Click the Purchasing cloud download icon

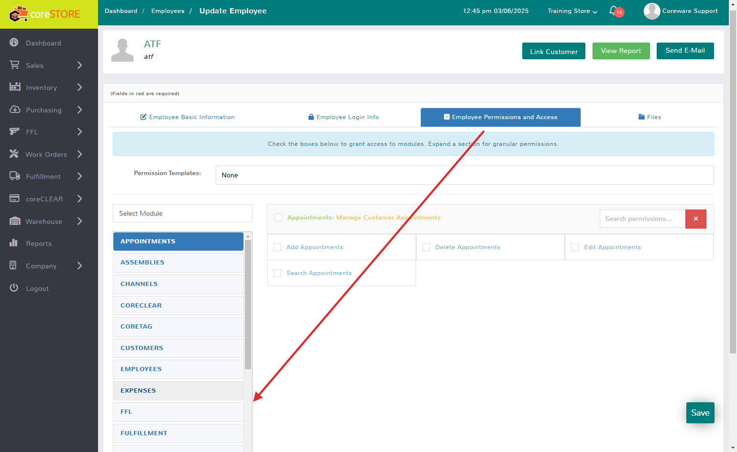[14, 109]
